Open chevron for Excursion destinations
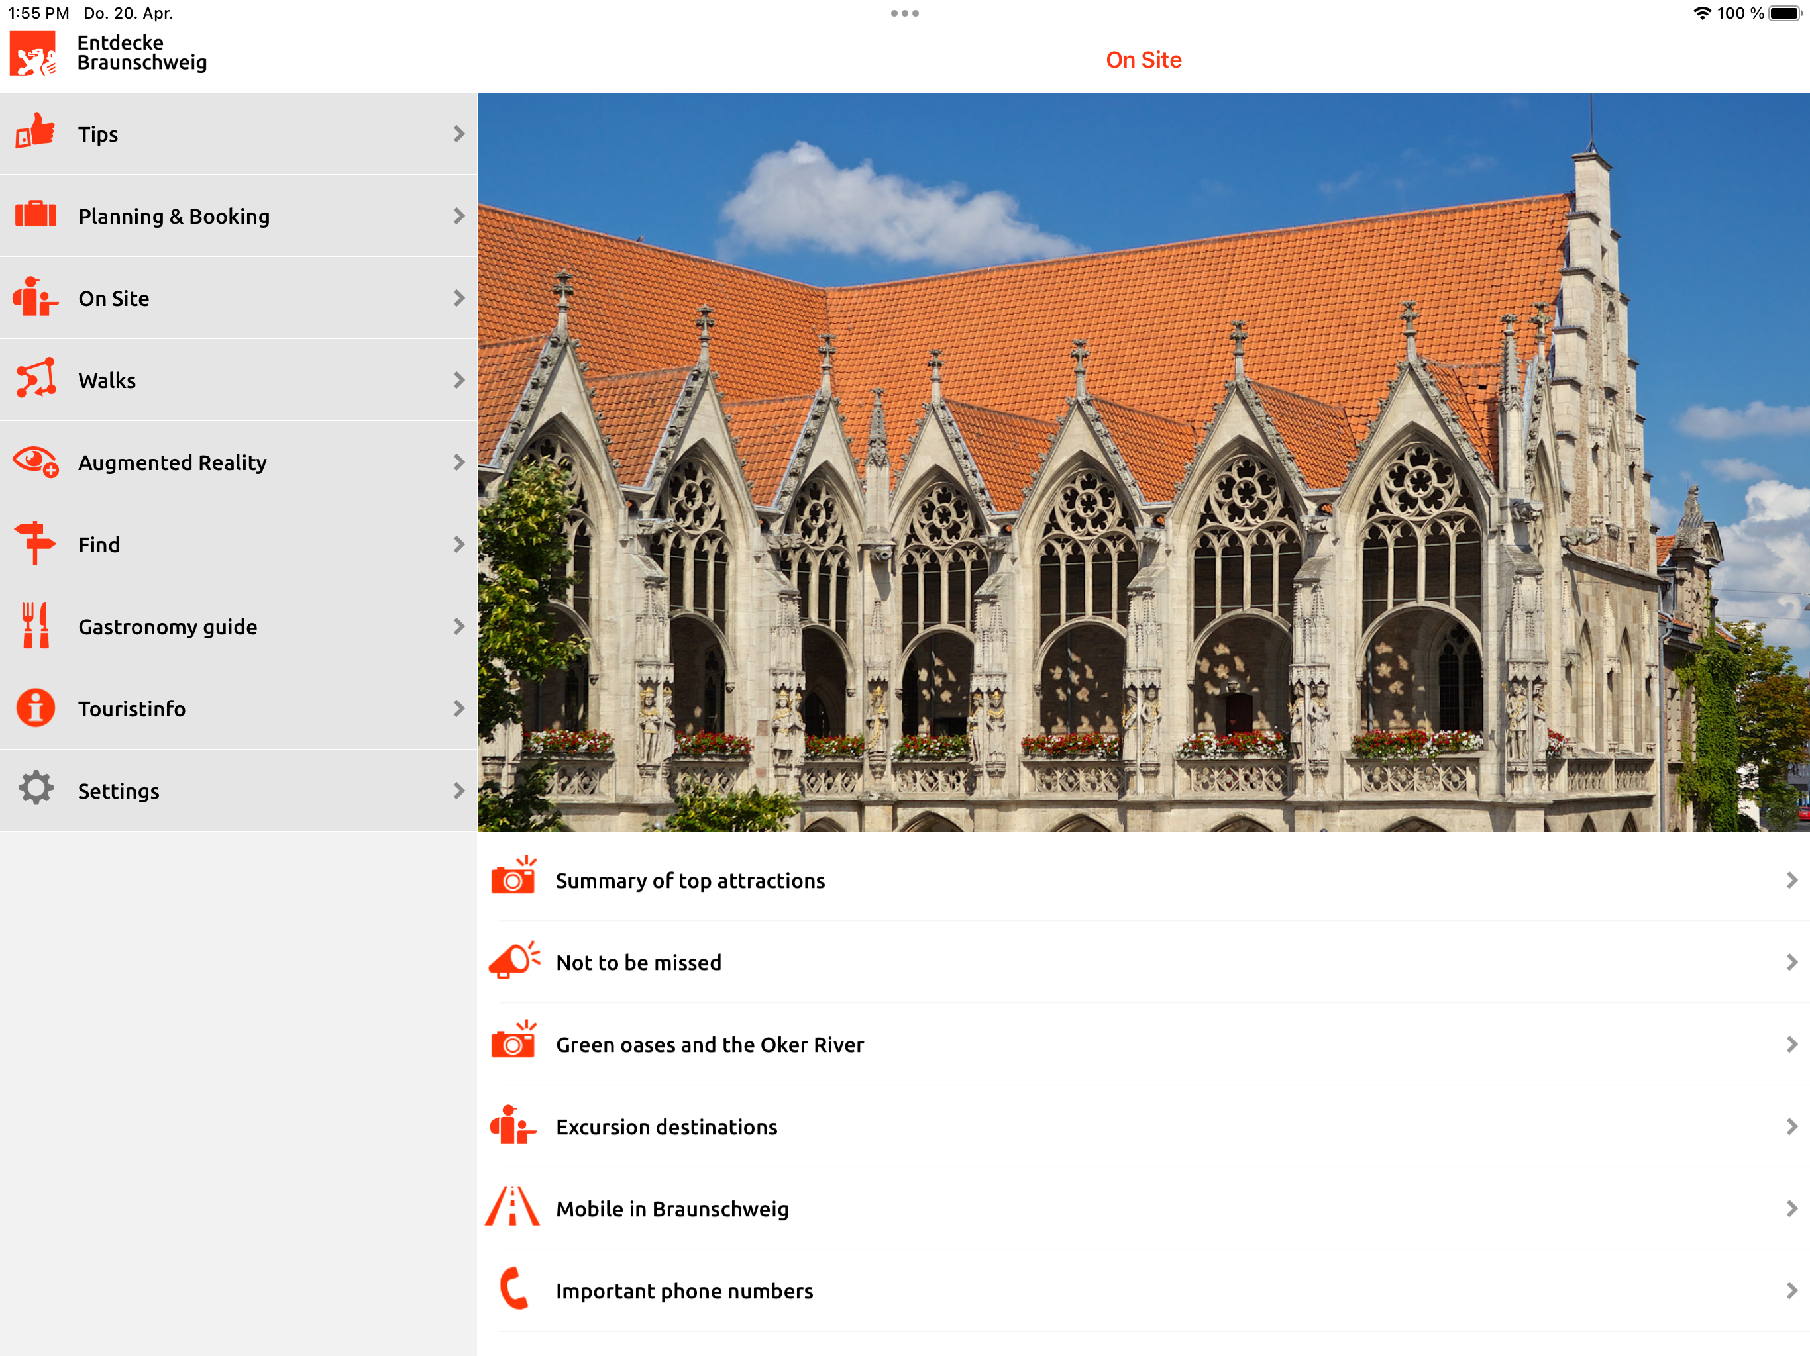This screenshot has width=1810, height=1356. (x=1791, y=1127)
